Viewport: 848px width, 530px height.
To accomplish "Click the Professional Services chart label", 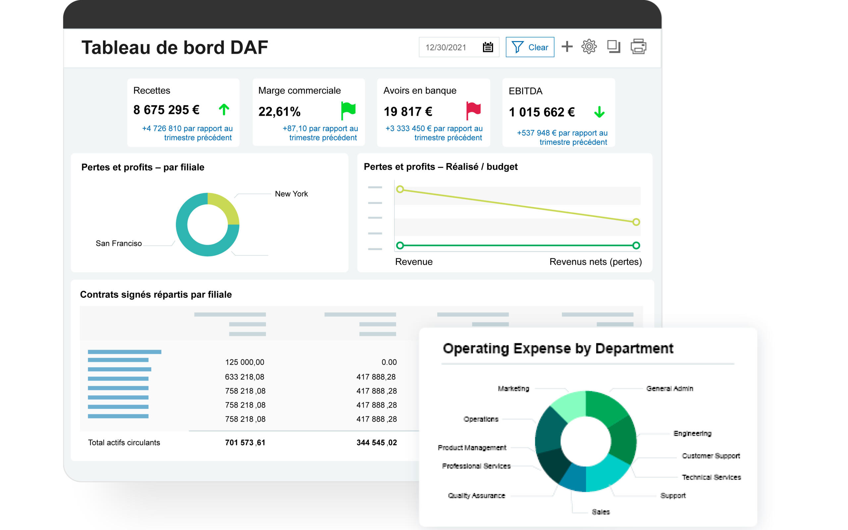I will coord(476,466).
